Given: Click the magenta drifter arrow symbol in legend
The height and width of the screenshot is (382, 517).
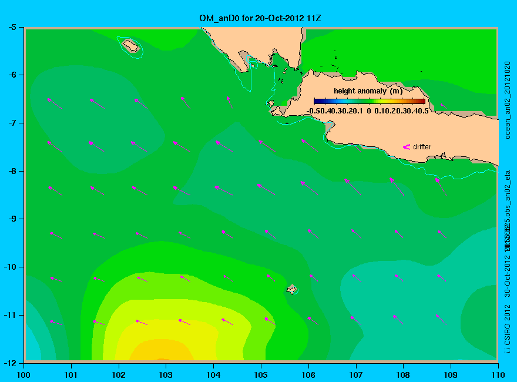Looking at the screenshot, I should 406,147.
